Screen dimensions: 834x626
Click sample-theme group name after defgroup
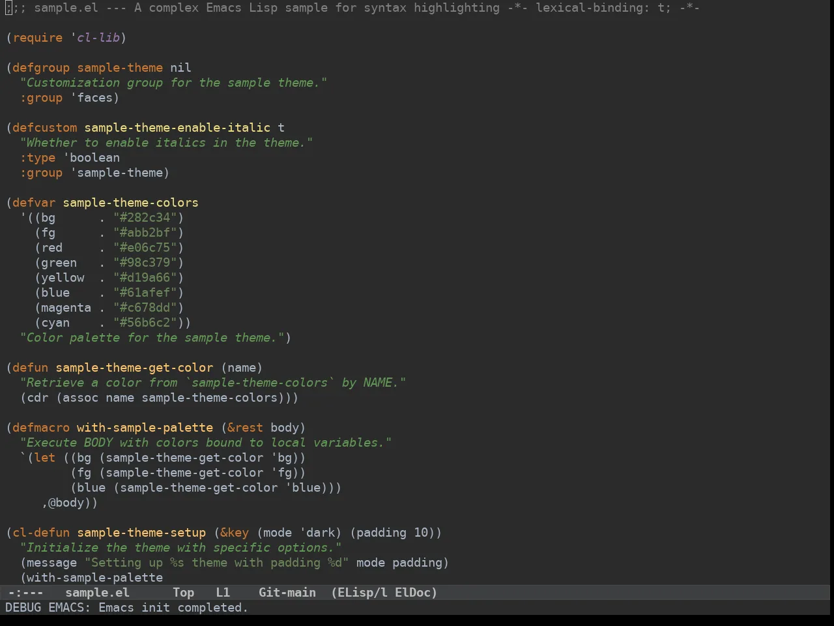point(120,68)
